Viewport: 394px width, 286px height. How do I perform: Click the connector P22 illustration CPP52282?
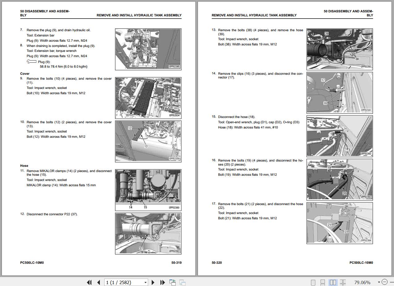click(148, 233)
